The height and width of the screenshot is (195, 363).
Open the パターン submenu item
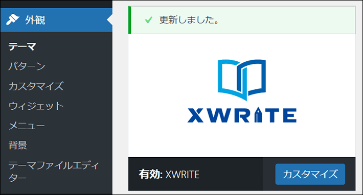[x=27, y=66]
